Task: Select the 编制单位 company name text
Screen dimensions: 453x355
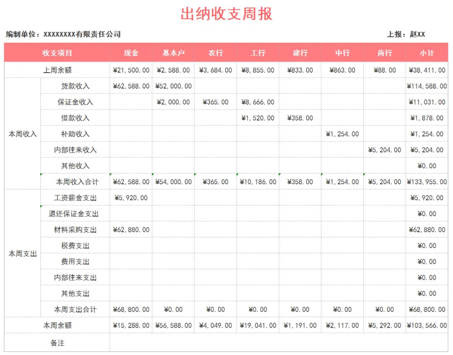Action: pyautogui.click(x=63, y=34)
